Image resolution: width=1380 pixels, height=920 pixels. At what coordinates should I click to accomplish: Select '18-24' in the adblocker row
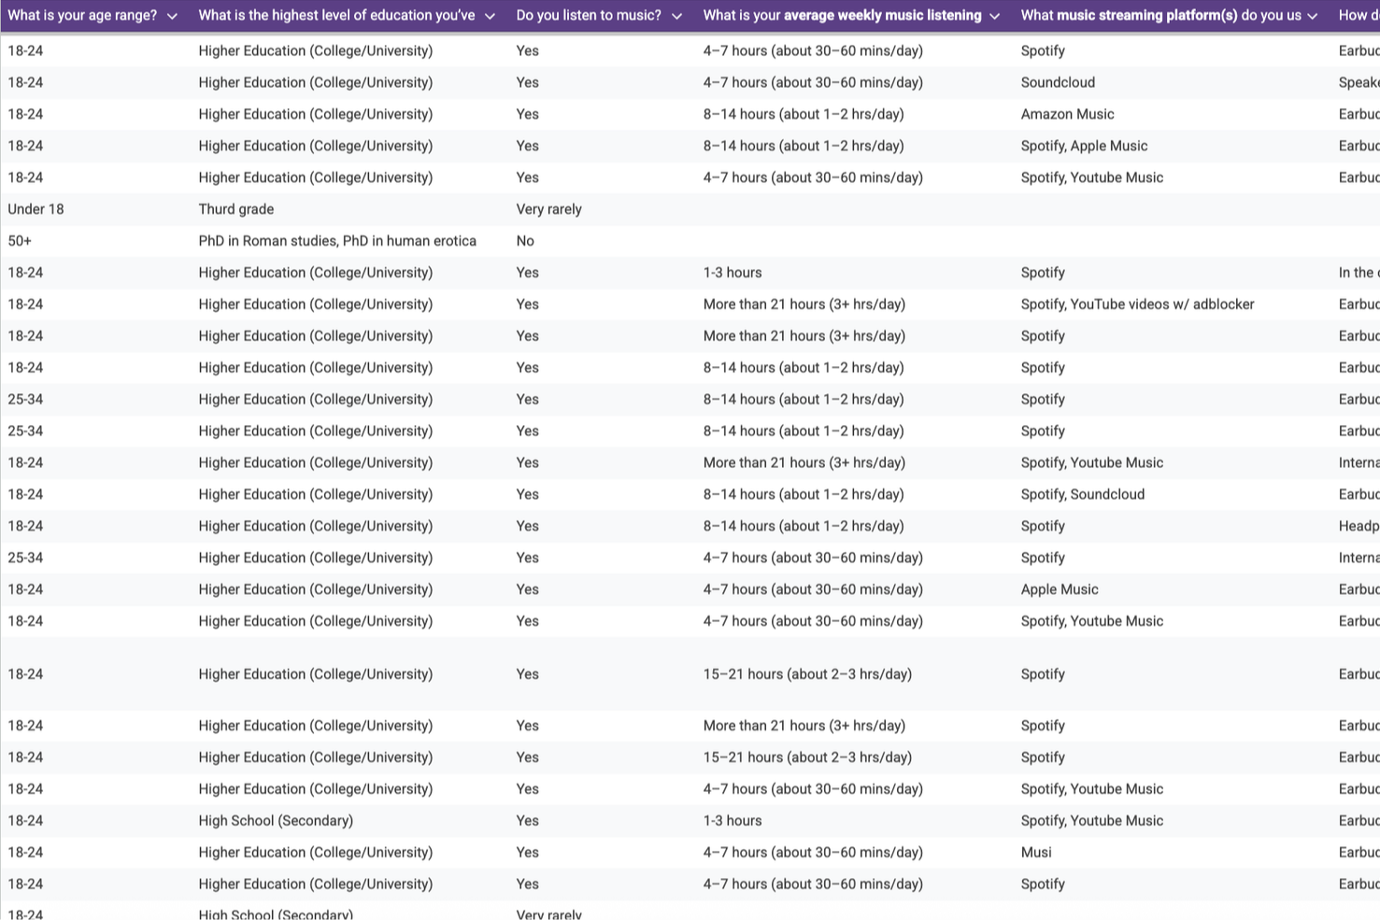point(25,304)
